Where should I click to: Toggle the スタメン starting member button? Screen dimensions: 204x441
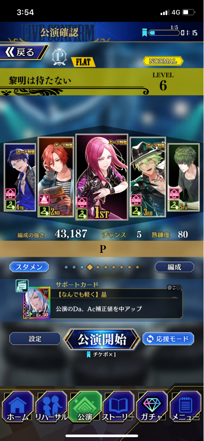(29, 267)
